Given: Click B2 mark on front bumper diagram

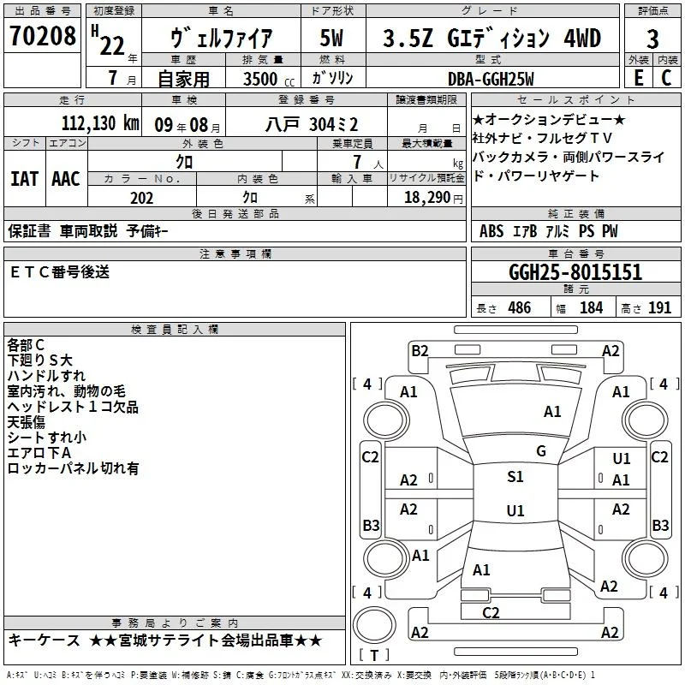Looking at the screenshot, I should tap(420, 351).
